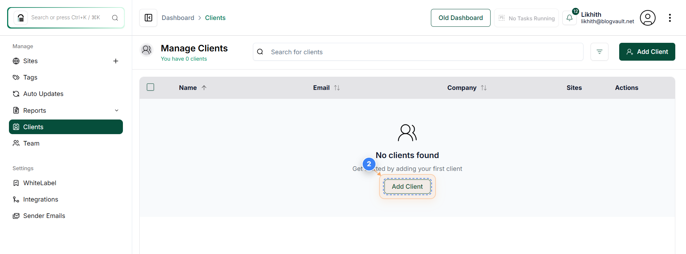Click the magnifier icon in global search

tap(115, 18)
